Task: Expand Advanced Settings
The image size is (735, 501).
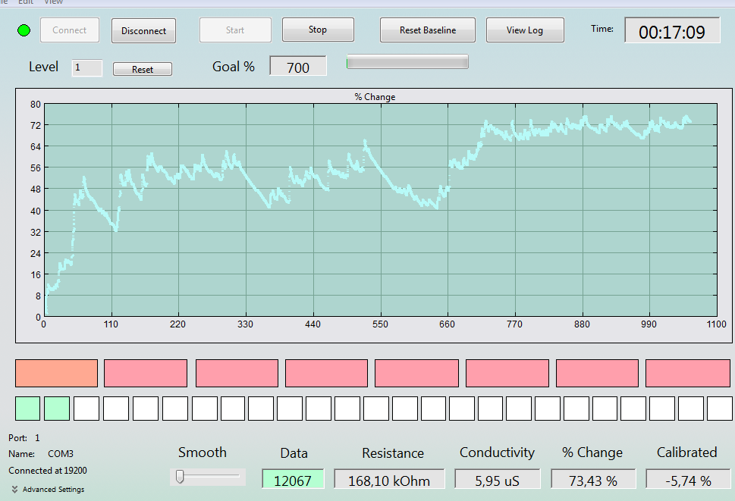Action: pyautogui.click(x=48, y=490)
